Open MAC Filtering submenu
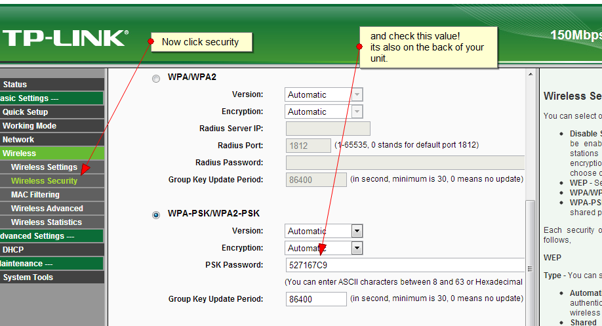Image resolution: width=602 pixels, height=326 pixels. tap(52, 195)
